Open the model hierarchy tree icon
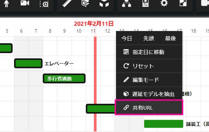The width and height of the screenshot is (209, 132). point(127,3)
